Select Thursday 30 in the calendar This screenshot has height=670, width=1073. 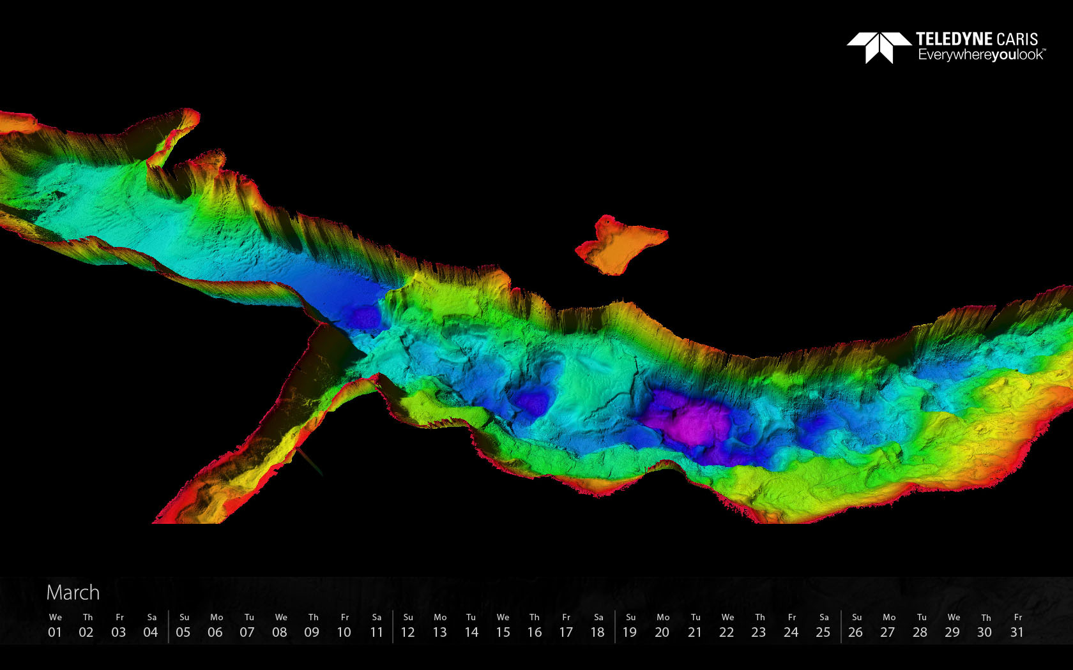coord(985,626)
